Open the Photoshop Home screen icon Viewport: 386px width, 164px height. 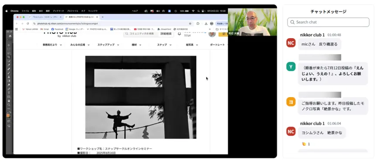10,36
